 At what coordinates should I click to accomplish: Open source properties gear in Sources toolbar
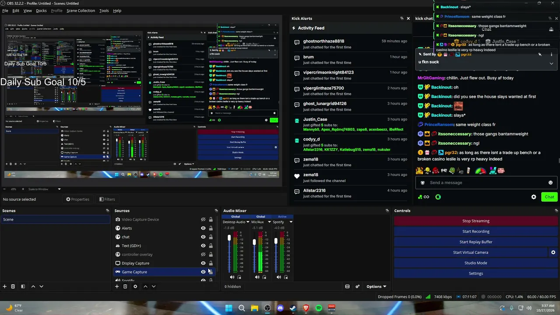[x=135, y=287]
